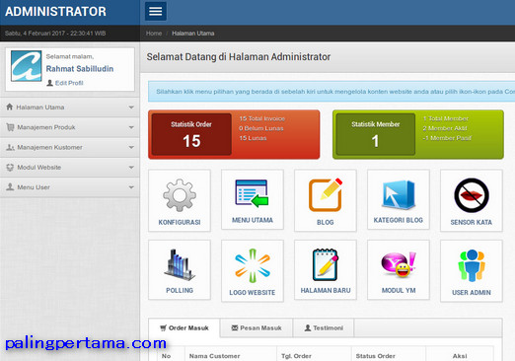The image size is (515, 361).
Task: Open the Polling chart icon
Action: click(x=180, y=264)
